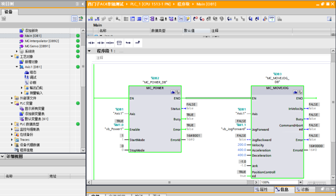Screen dimensions: 336x196
Task: Insert an empty box instruction
Action: pos(119,43)
